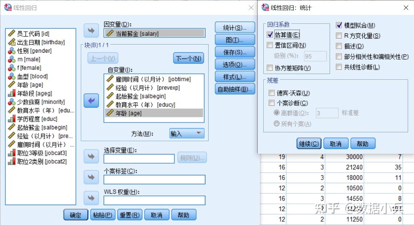Click the 下一个 block button

coord(188,58)
